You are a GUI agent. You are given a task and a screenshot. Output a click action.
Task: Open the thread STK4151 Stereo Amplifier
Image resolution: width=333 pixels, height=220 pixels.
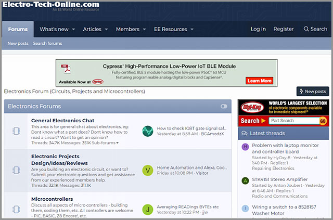[280, 179]
